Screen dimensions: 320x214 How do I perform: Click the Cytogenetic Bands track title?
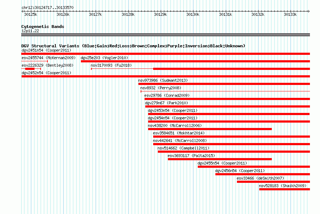[43, 27]
